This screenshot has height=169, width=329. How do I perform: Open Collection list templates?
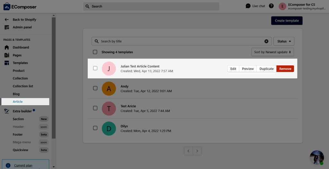click(x=23, y=86)
